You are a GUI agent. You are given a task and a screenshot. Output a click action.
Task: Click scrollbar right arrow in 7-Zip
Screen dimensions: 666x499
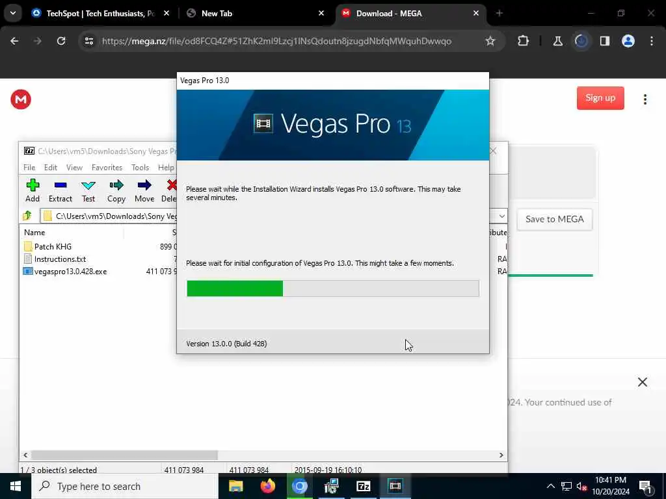click(x=501, y=455)
